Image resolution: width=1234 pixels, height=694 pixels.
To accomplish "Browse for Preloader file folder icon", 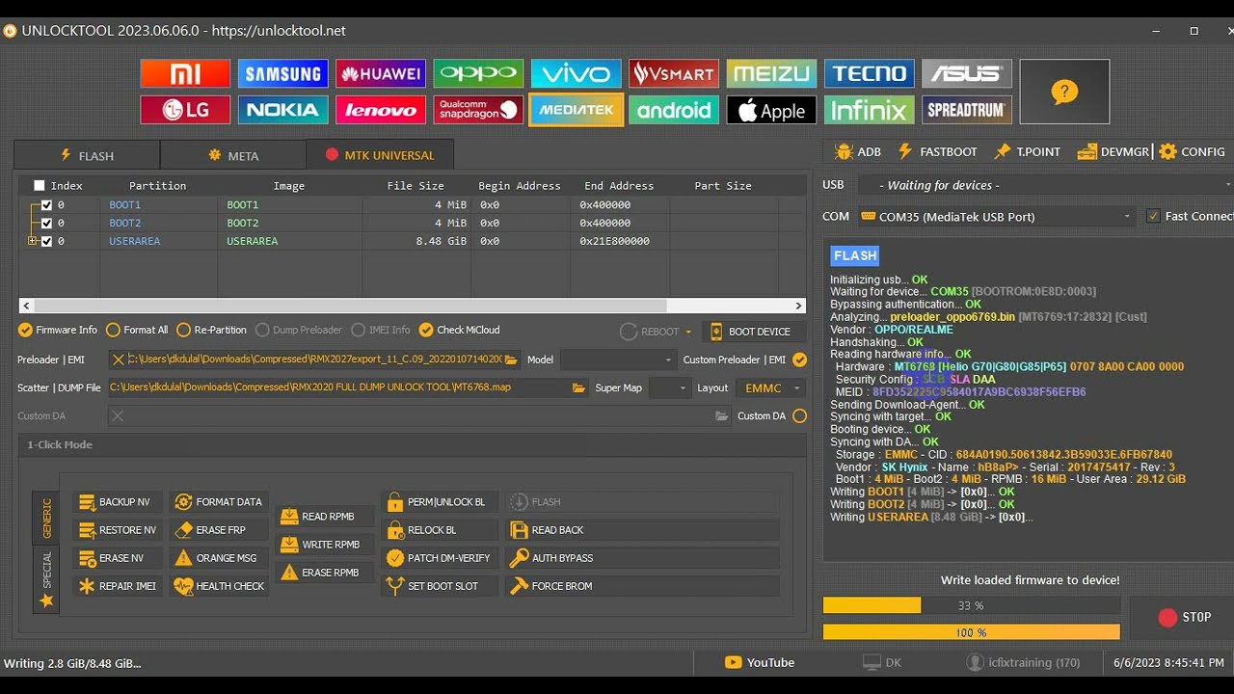I will point(511,360).
